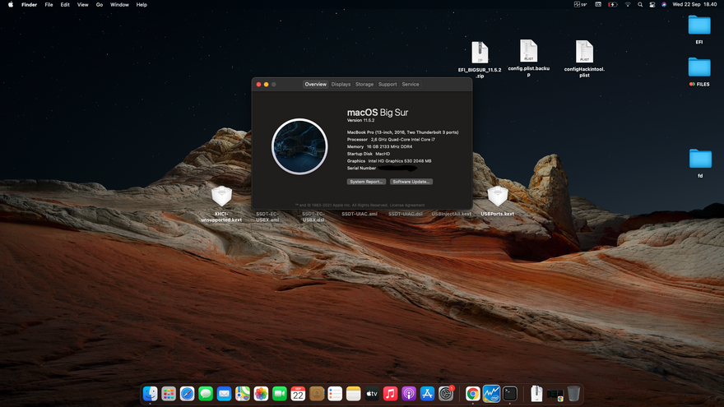This screenshot has width=724, height=407.
Task: Select EFI_BIGSUR_11.5.2.zip on desktop
Action: pos(480,59)
